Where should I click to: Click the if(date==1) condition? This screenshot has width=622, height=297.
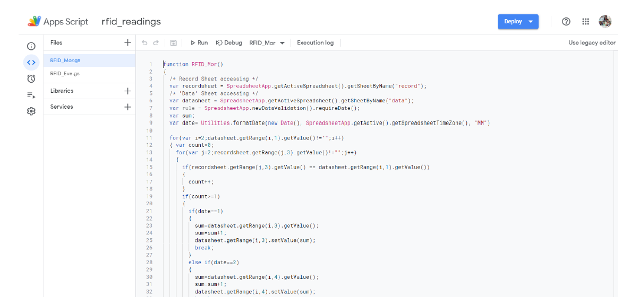click(206, 211)
